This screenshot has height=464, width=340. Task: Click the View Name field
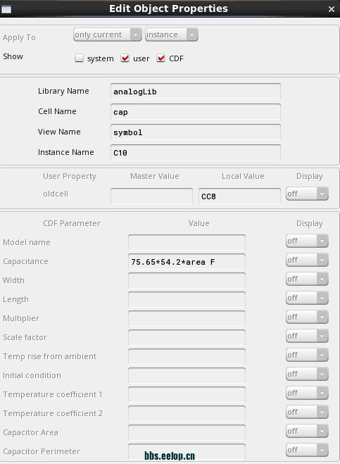(x=196, y=132)
